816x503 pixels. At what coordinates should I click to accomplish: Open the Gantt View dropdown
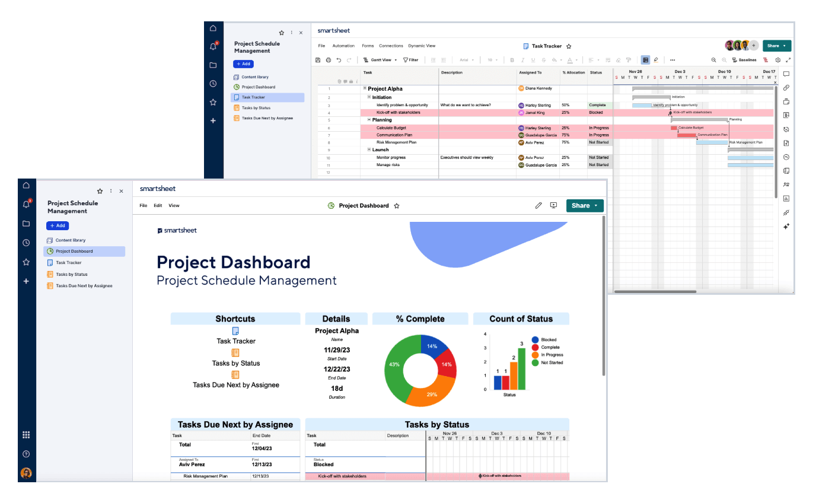click(x=380, y=60)
